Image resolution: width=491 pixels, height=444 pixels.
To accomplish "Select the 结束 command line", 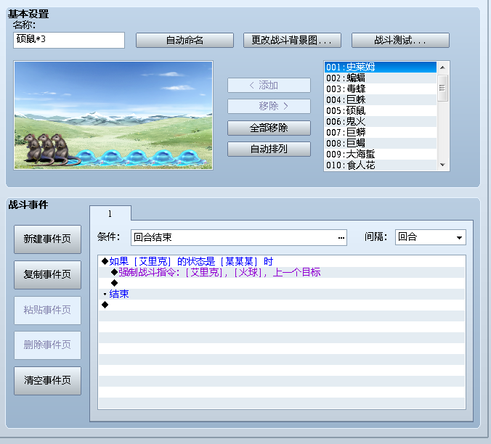I will pos(282,294).
